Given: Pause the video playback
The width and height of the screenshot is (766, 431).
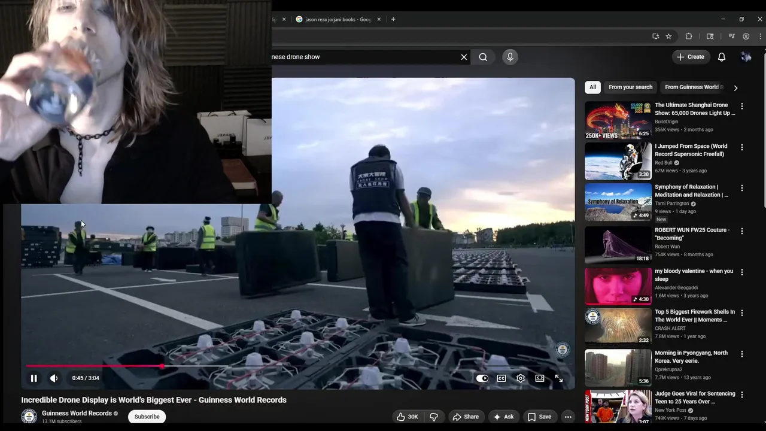Looking at the screenshot, I should pos(34,378).
